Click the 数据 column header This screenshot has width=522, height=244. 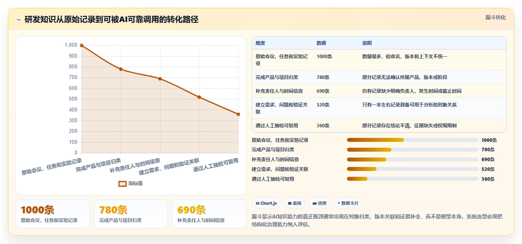[x=321, y=43]
